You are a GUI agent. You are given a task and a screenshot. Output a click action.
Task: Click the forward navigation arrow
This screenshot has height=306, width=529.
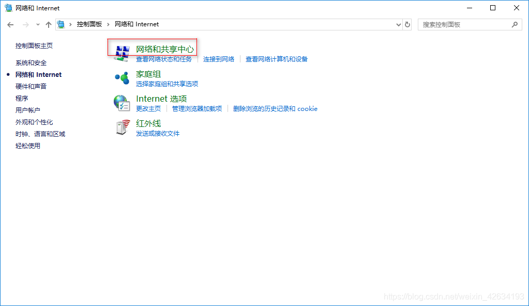coord(26,25)
